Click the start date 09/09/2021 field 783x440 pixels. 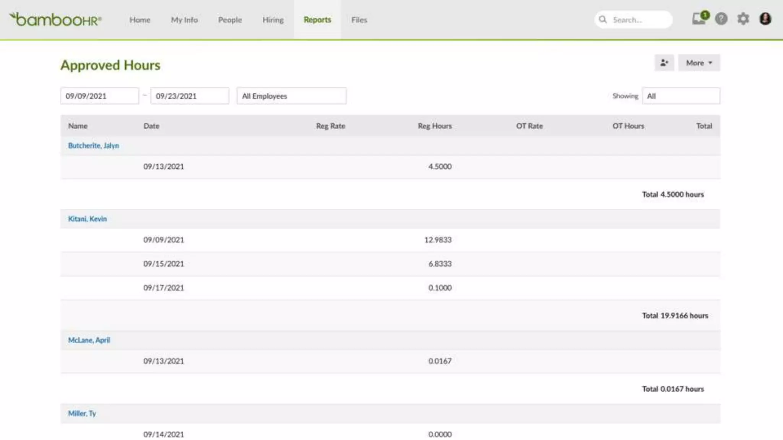pos(99,96)
